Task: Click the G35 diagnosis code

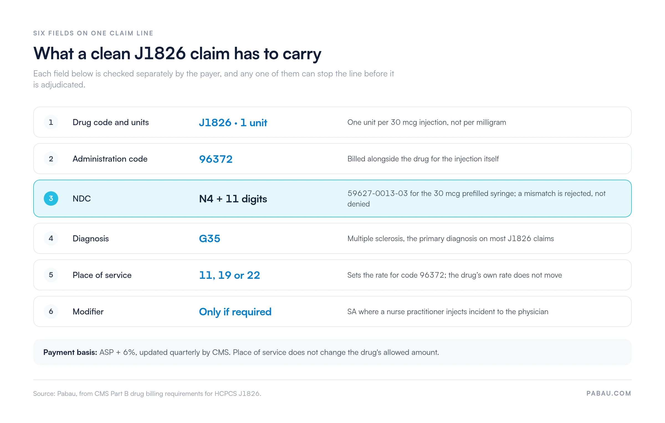Action: pyautogui.click(x=209, y=239)
